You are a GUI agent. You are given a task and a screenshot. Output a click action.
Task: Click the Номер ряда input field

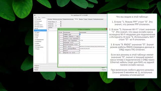pos(58,24)
